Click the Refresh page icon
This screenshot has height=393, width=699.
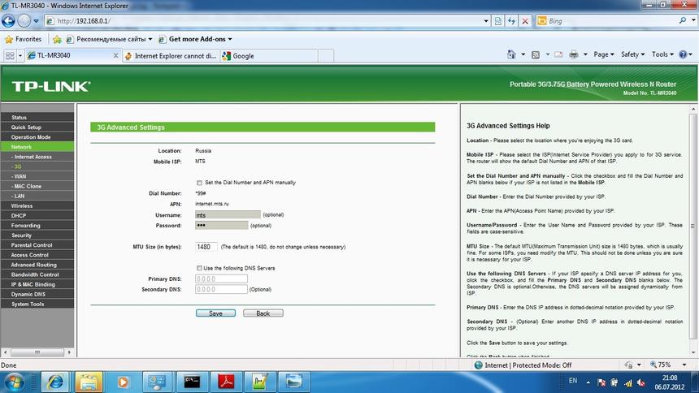click(x=511, y=21)
